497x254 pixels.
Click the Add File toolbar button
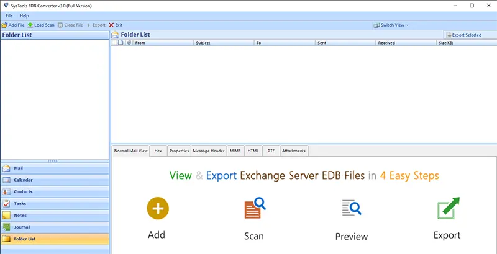13,25
